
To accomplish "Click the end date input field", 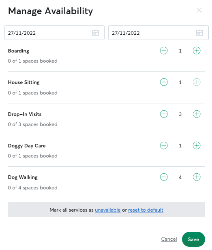I will coord(158,33).
